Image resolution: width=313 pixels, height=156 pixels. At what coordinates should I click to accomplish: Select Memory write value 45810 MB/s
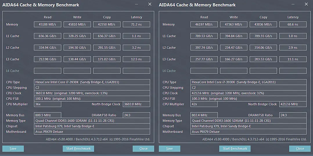click(77, 25)
